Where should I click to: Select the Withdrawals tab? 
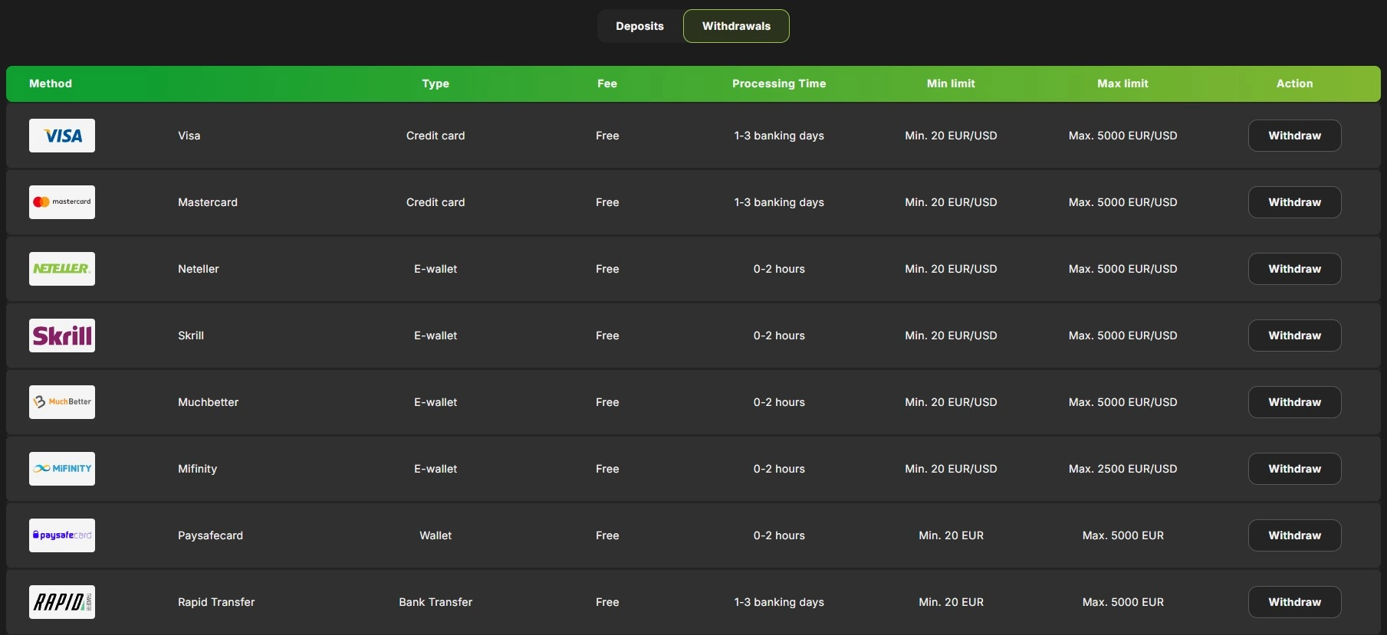pyautogui.click(x=736, y=26)
